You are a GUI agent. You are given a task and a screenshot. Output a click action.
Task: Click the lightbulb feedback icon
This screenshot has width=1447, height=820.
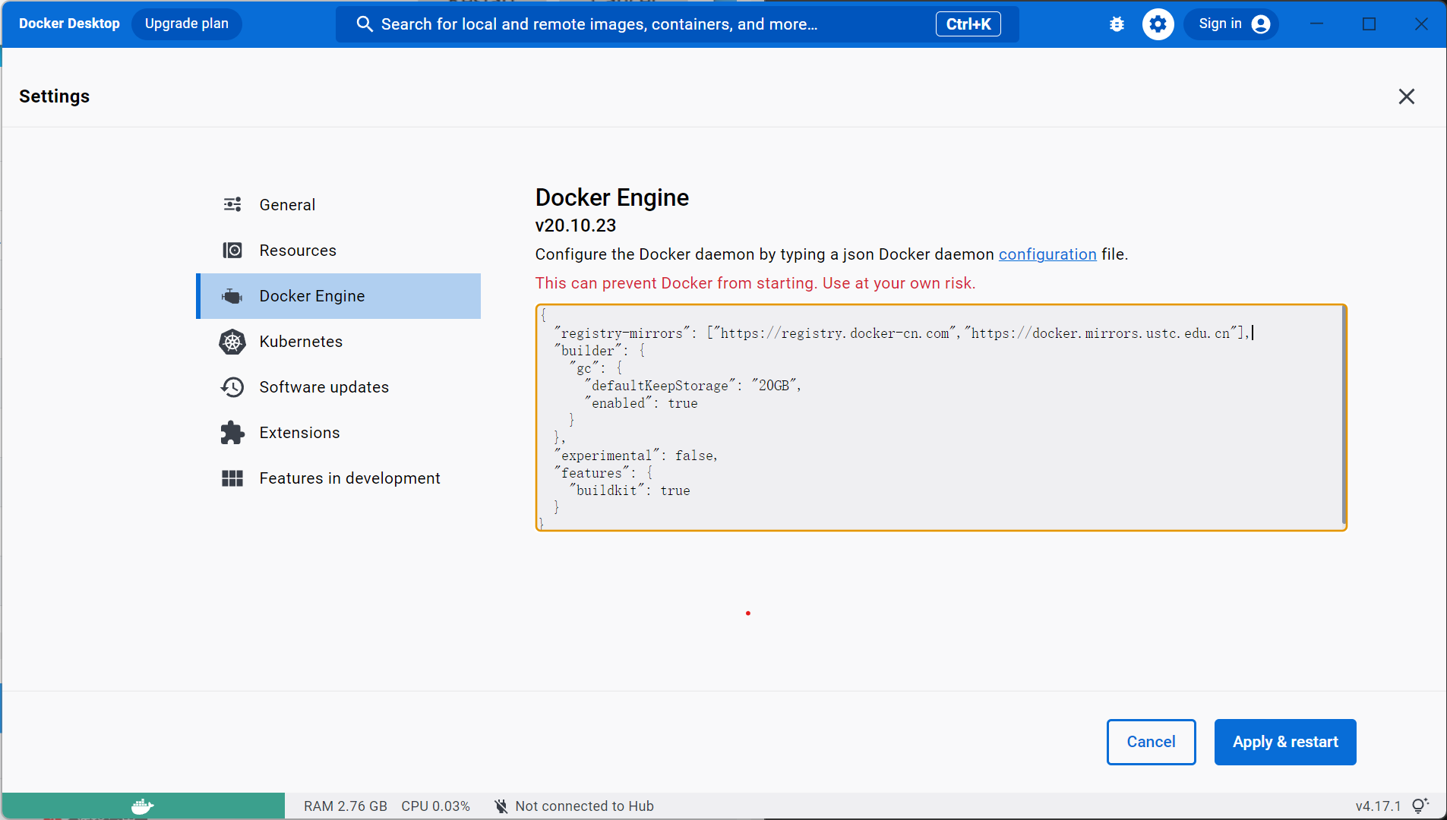pos(1420,806)
